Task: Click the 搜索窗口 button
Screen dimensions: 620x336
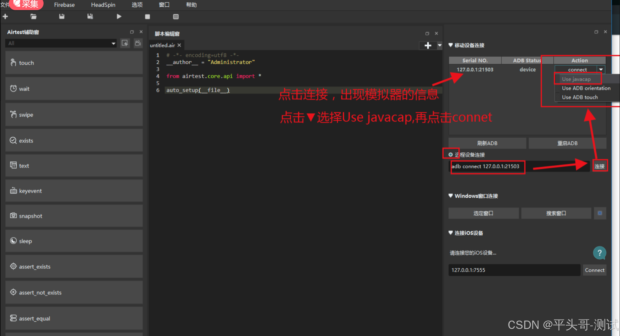Action: tap(556, 213)
